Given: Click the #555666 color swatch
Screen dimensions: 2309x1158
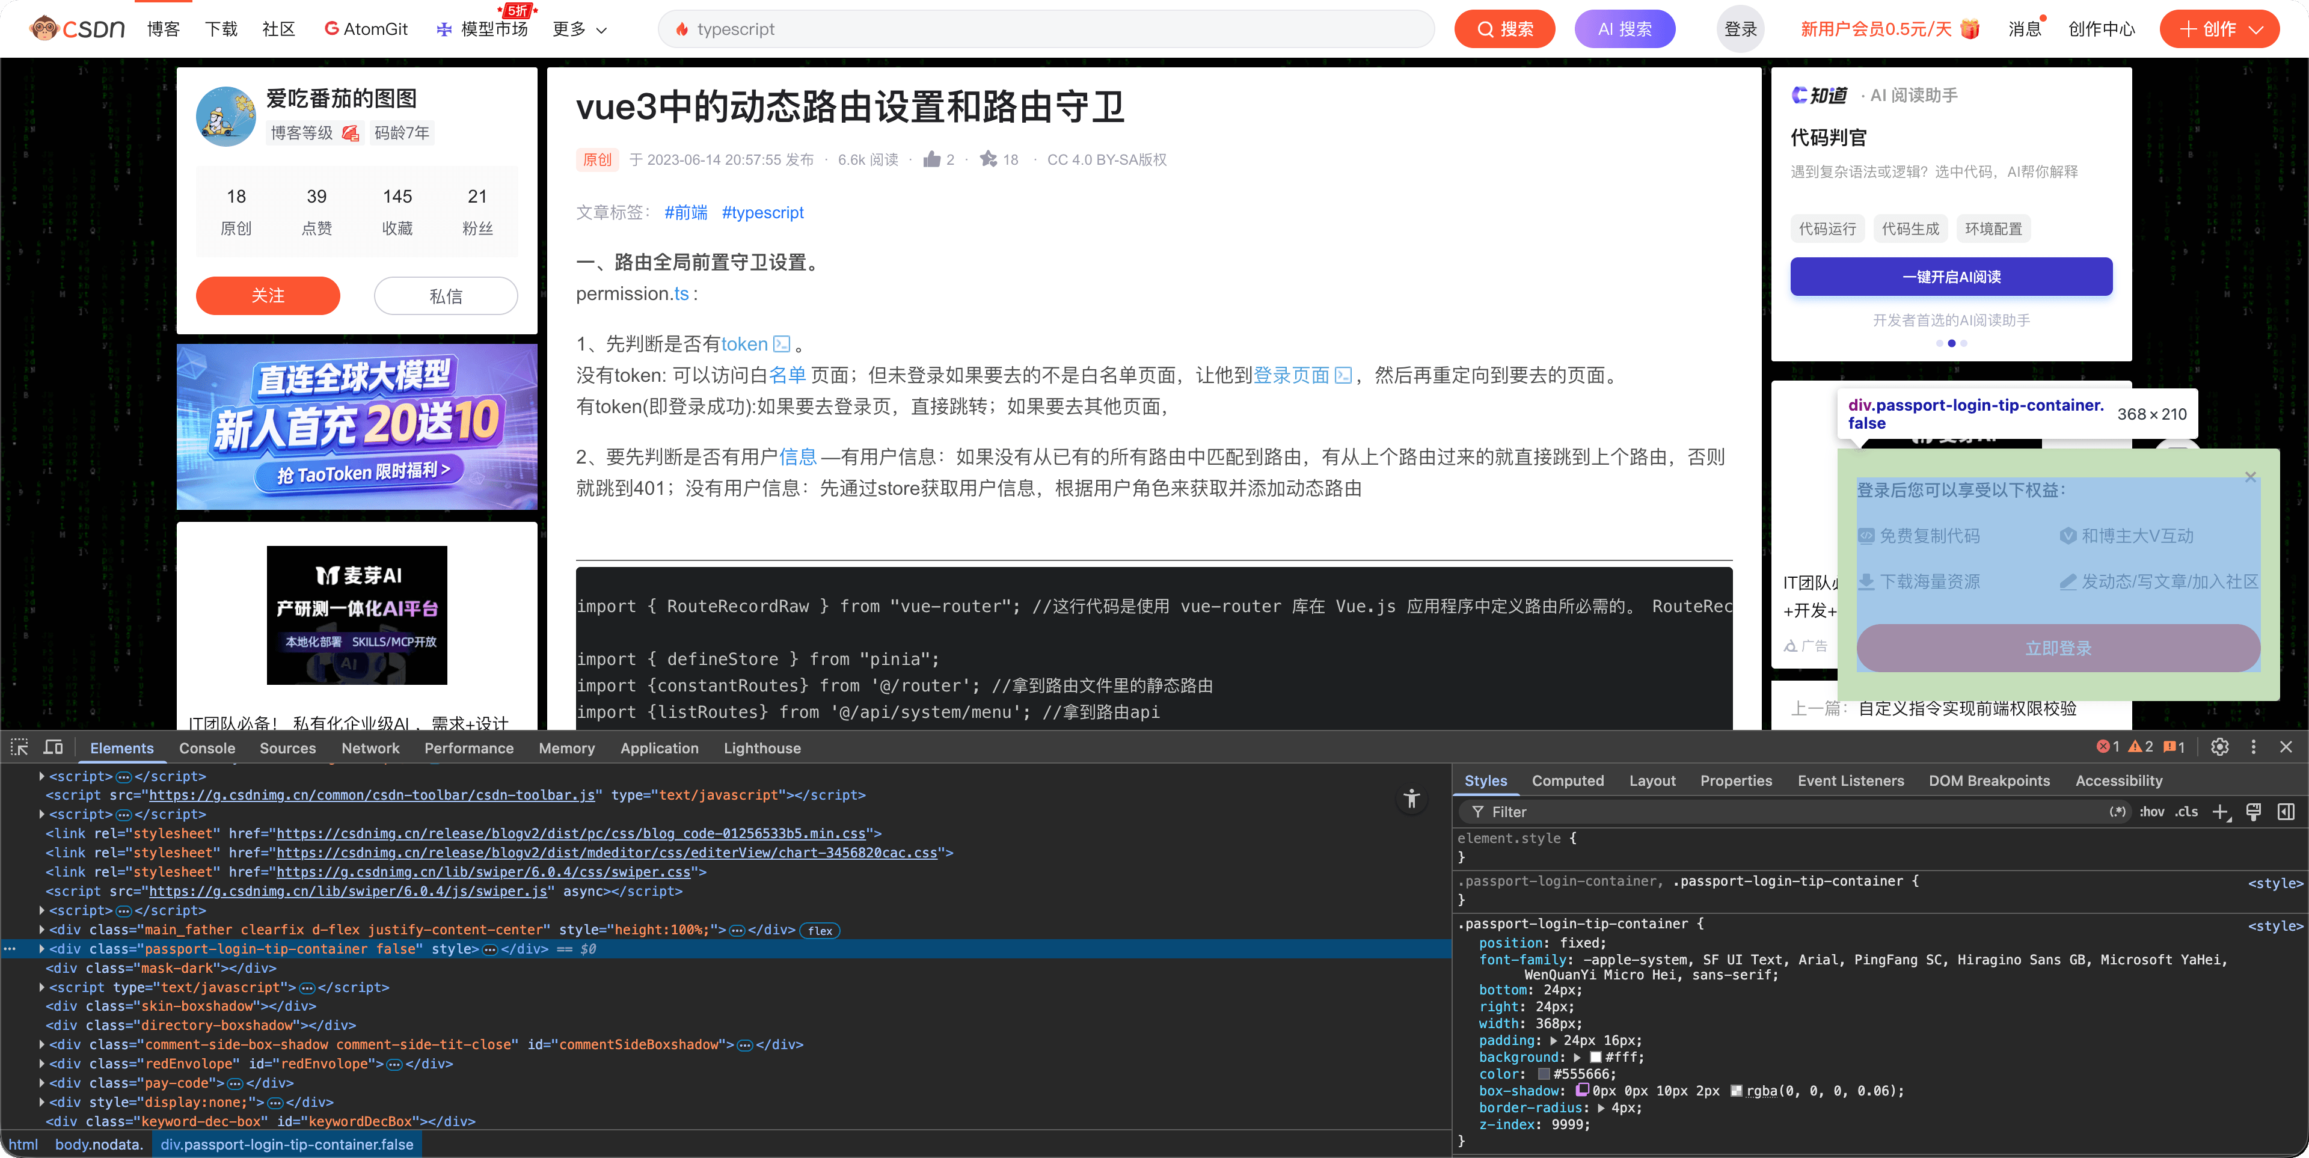Looking at the screenshot, I should (x=1544, y=1074).
